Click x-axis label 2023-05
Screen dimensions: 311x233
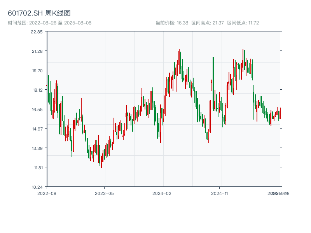click(104, 193)
